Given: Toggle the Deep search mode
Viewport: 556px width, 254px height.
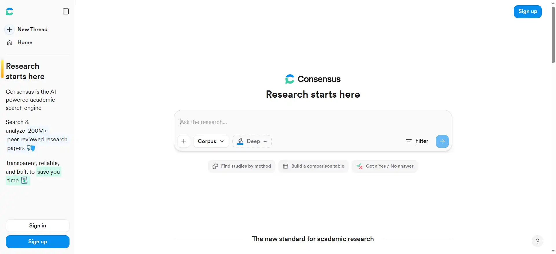Looking at the screenshot, I should coord(252,141).
